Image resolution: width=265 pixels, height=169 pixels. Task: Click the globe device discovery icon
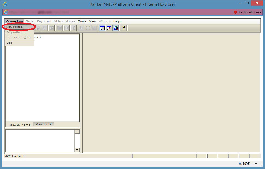point(116,28)
